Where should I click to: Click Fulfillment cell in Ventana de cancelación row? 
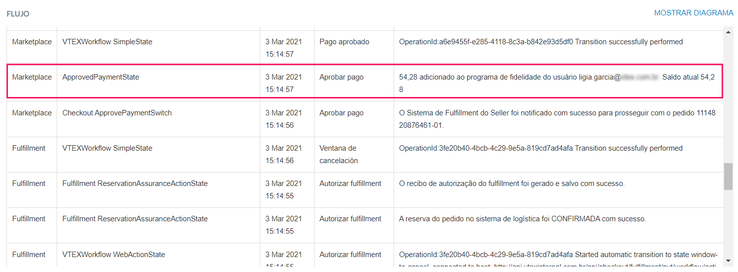(x=32, y=155)
